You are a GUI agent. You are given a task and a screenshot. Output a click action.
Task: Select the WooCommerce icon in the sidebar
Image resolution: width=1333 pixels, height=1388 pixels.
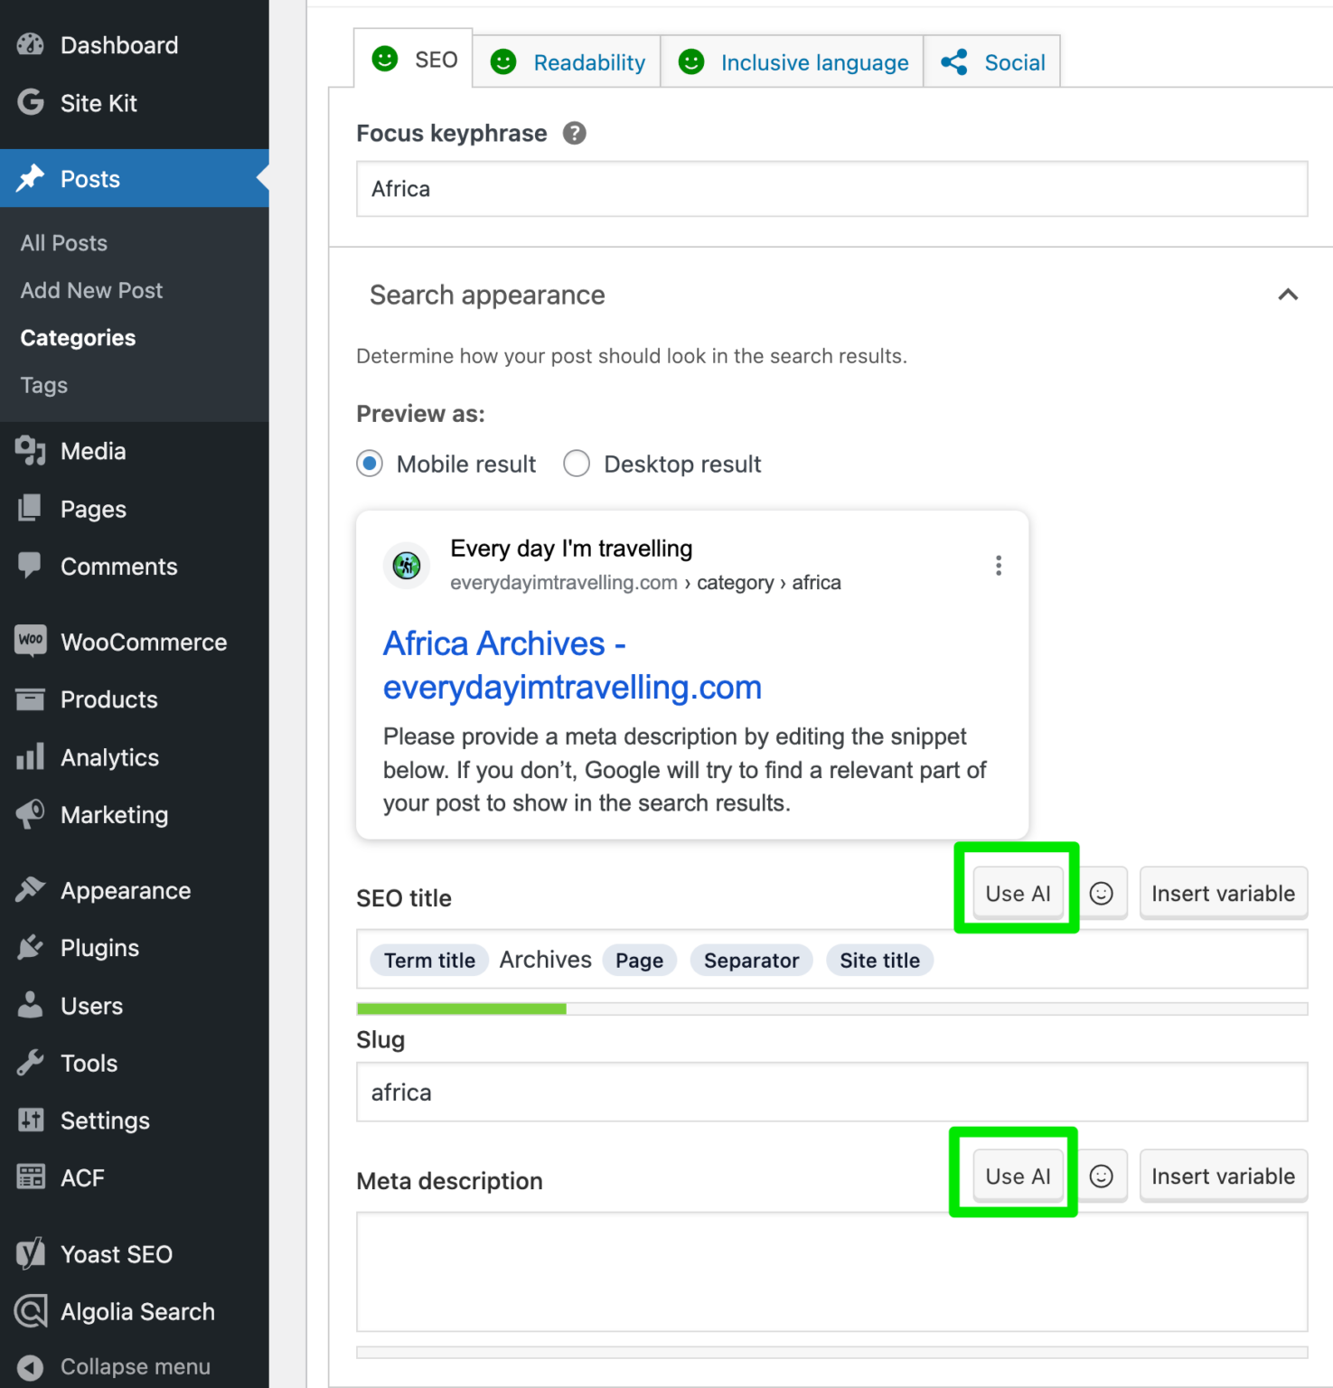pyautogui.click(x=30, y=641)
